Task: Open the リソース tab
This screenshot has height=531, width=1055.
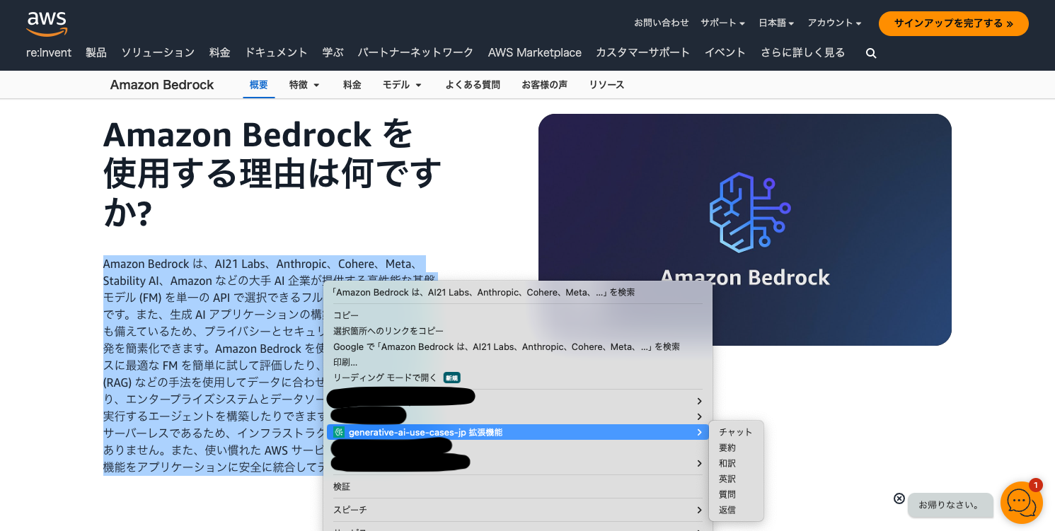Action: pyautogui.click(x=607, y=85)
